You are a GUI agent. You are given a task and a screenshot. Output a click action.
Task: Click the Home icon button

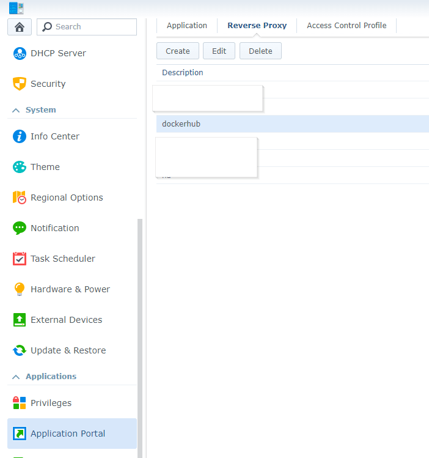tap(19, 27)
